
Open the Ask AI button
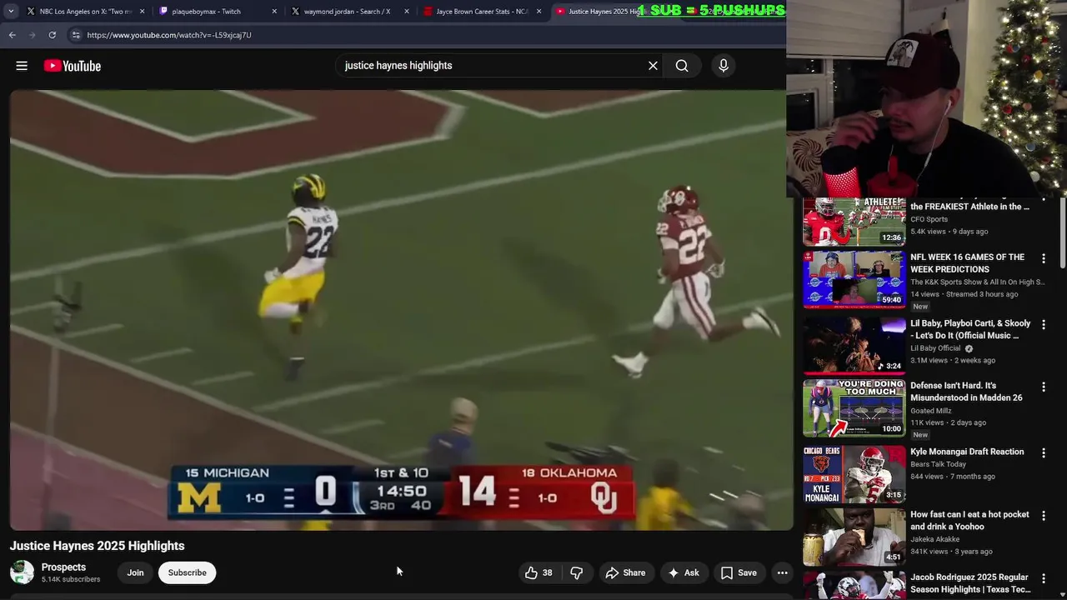pyautogui.click(x=684, y=572)
